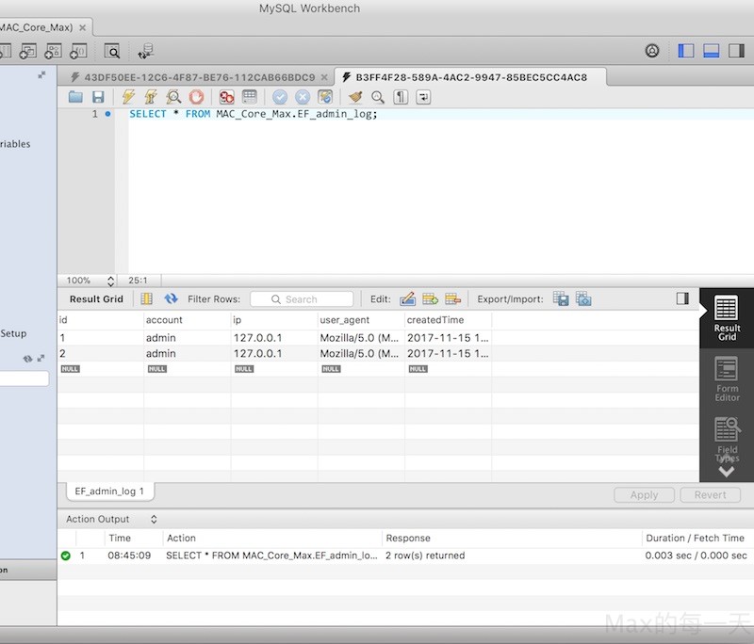Open Field Types view in side panel

[727, 440]
